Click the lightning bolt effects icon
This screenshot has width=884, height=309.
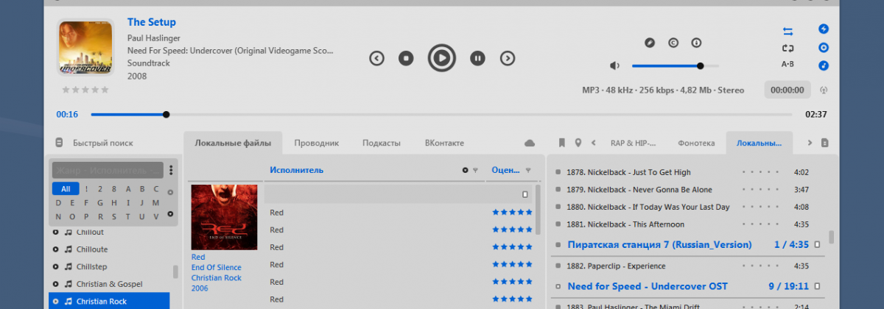(824, 29)
